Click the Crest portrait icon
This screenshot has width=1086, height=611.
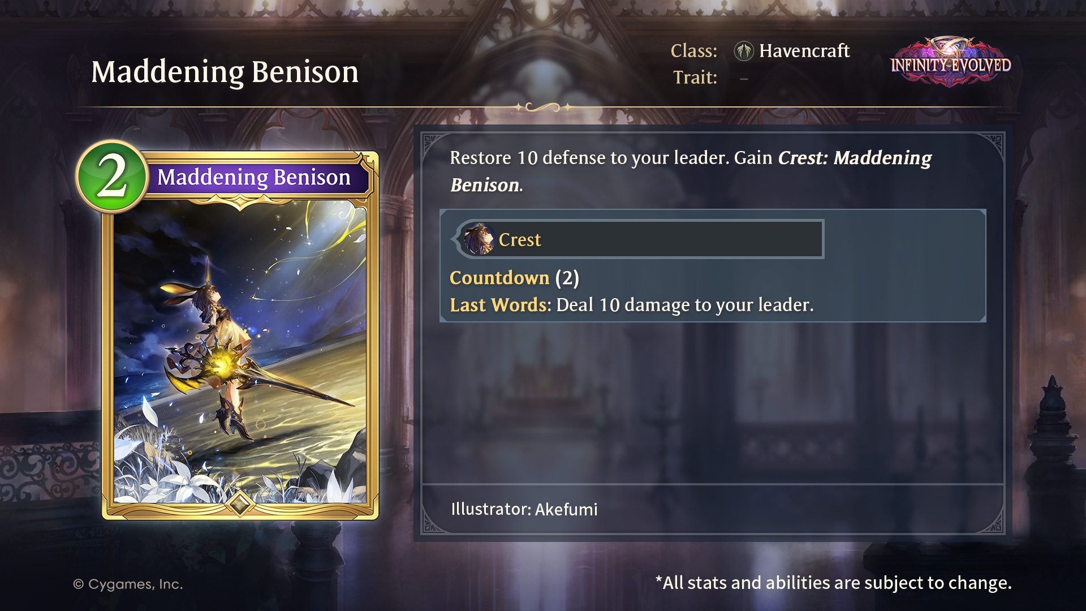pos(479,239)
